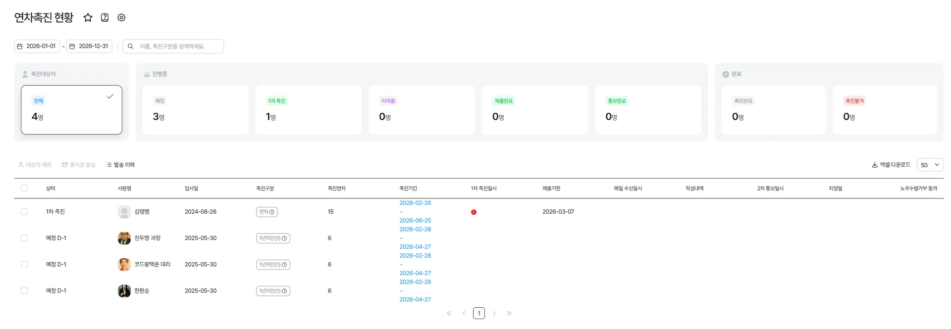Image resolution: width=951 pixels, height=329 pixels.
Task: Click the 엑셀 다운로드 button
Action: pyautogui.click(x=891, y=165)
